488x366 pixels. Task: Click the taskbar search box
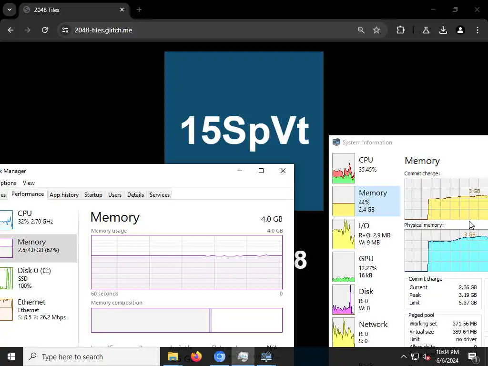point(91,356)
